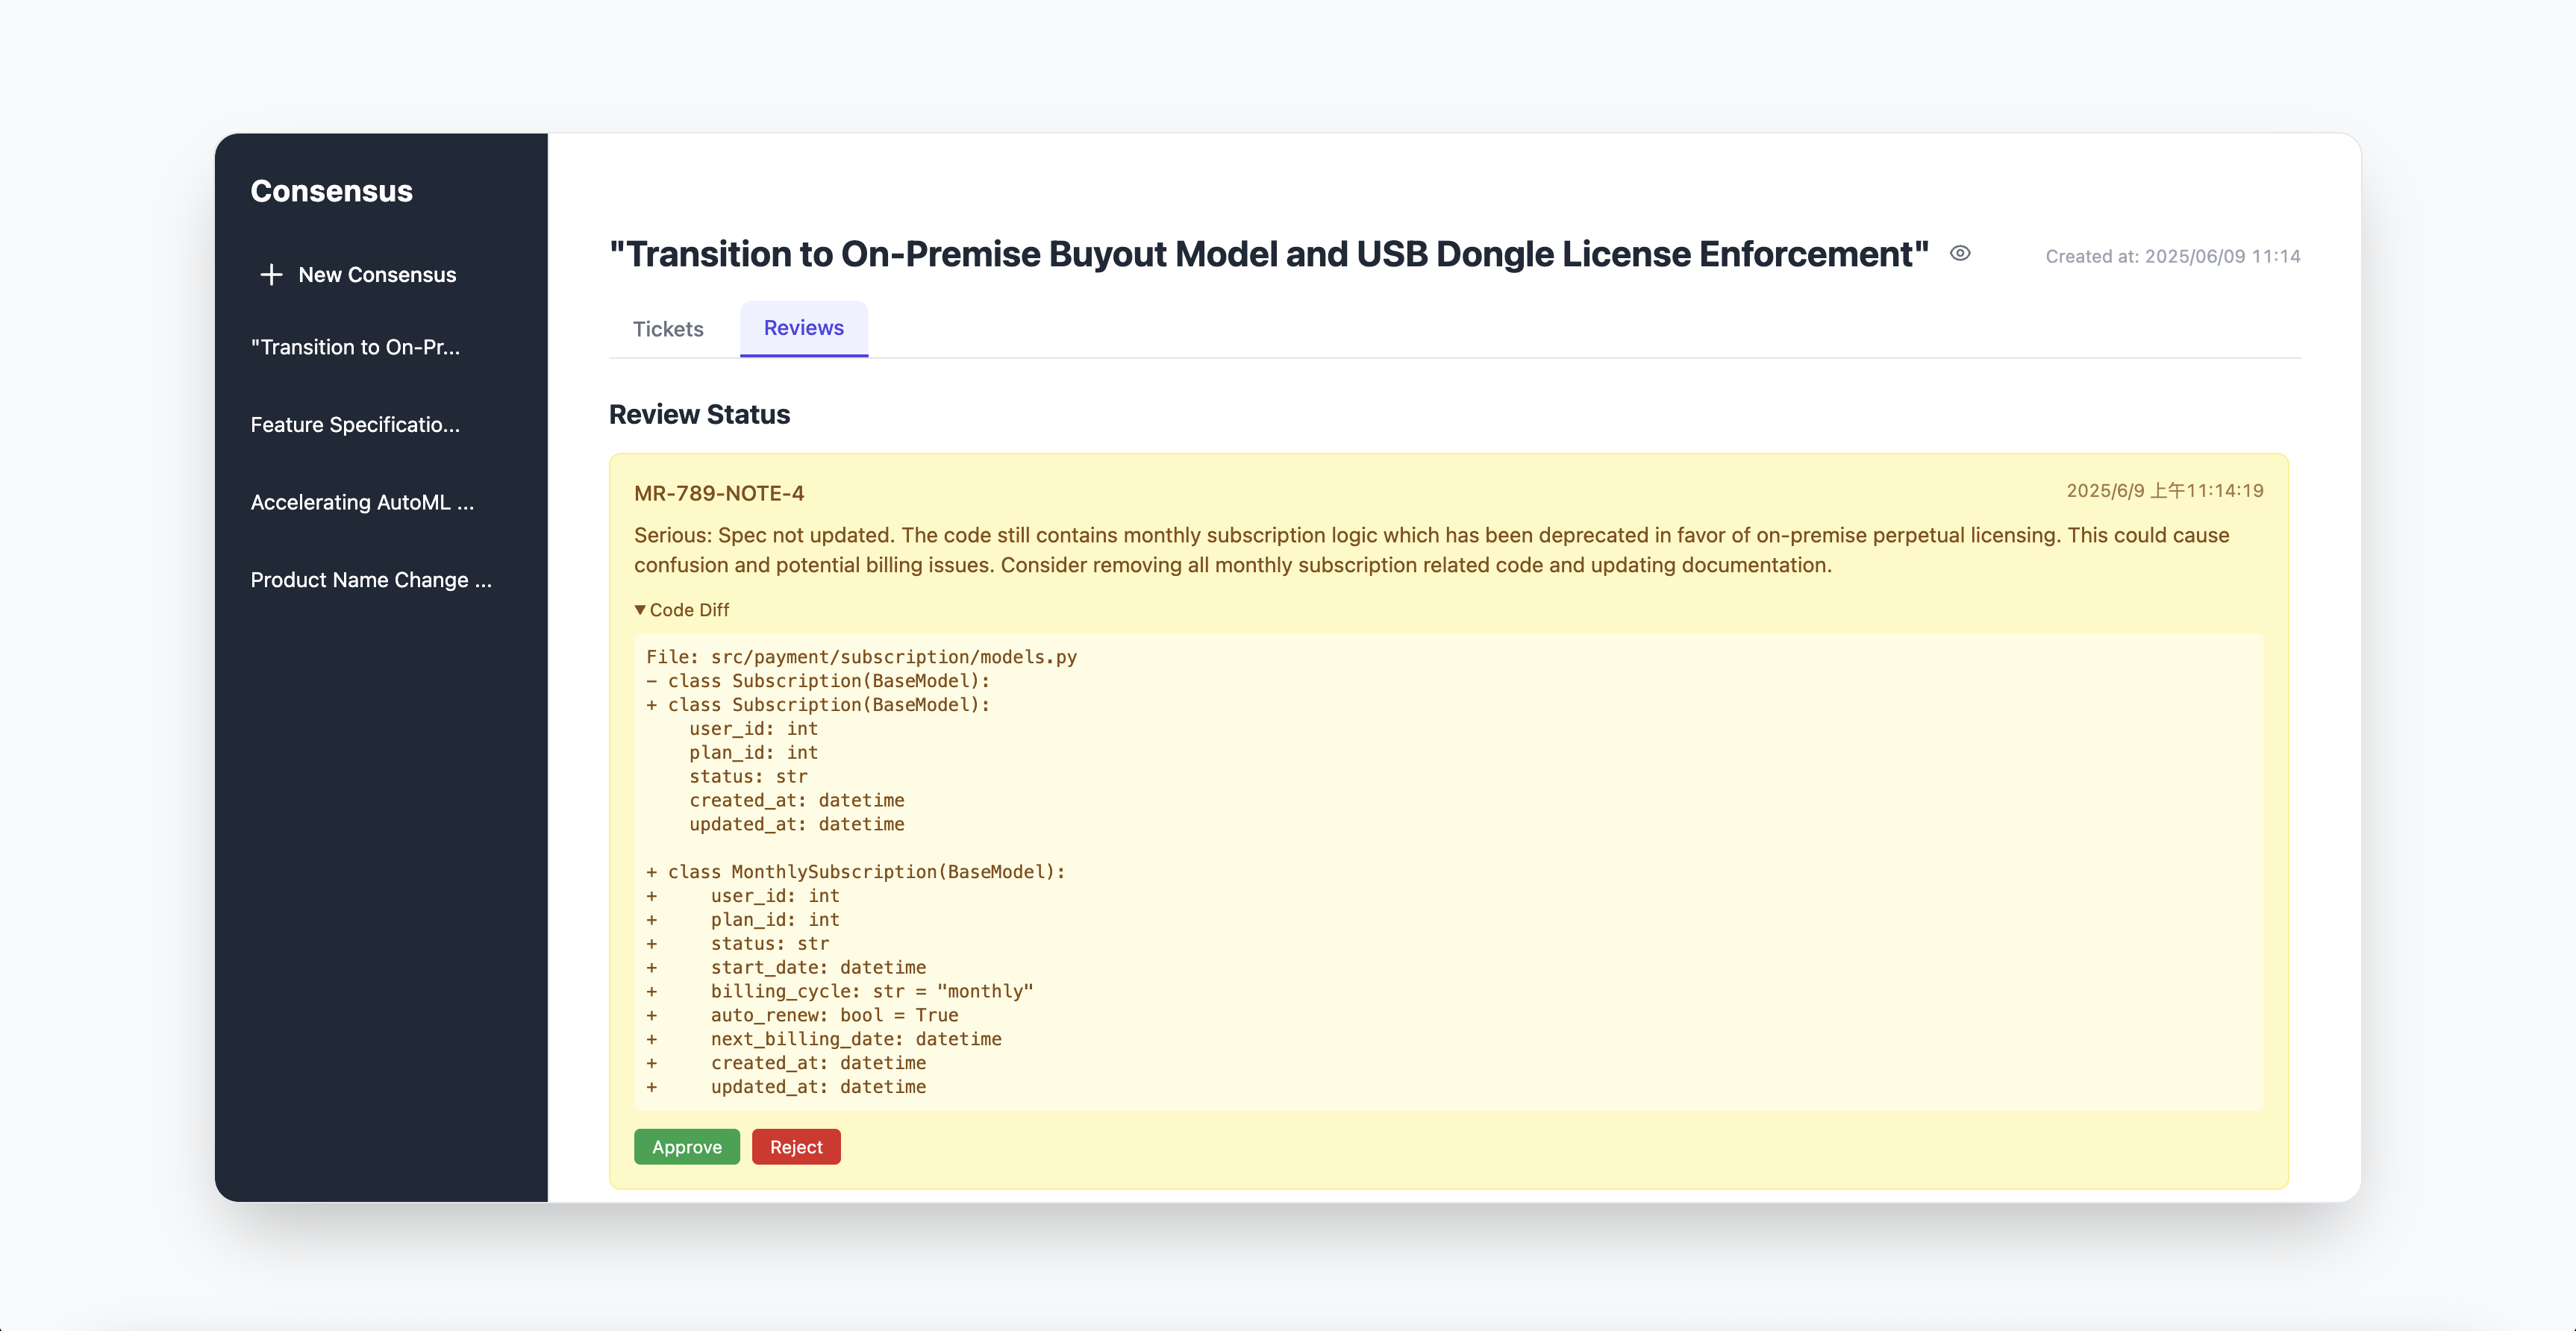Click the MR-789-NOTE-4 note identifier
The height and width of the screenshot is (1331, 2576).
tap(718, 493)
